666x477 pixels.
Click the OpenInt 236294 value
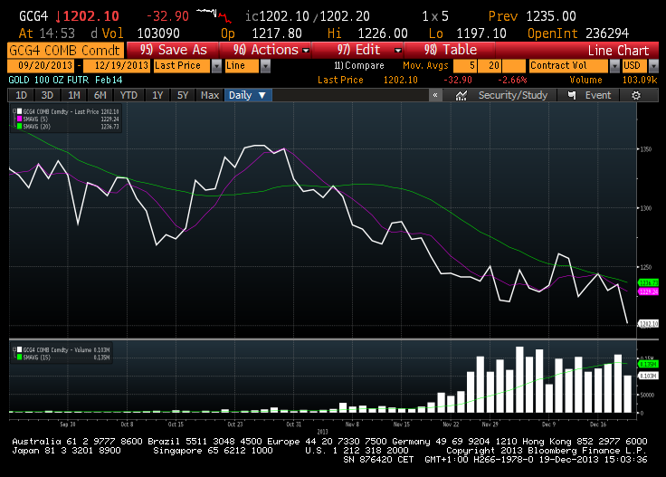(x=607, y=33)
